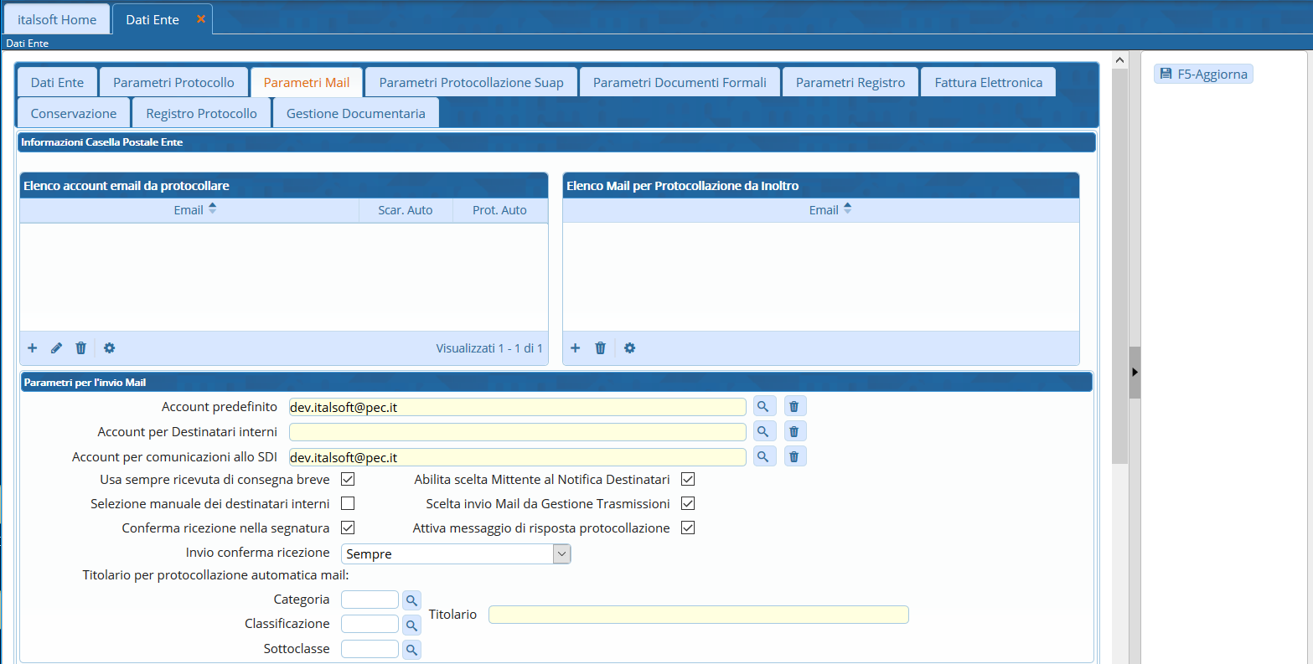This screenshot has width=1313, height=664.
Task: Click the F5-Aggiorna button
Action: pos(1203,75)
